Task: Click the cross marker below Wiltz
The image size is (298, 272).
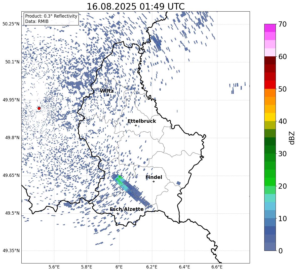Action: [108, 95]
